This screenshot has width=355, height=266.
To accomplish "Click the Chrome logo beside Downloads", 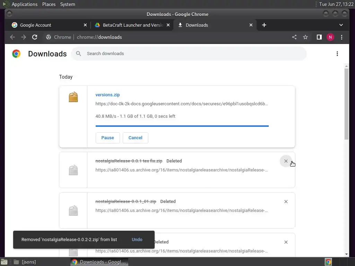I will 16,54.
